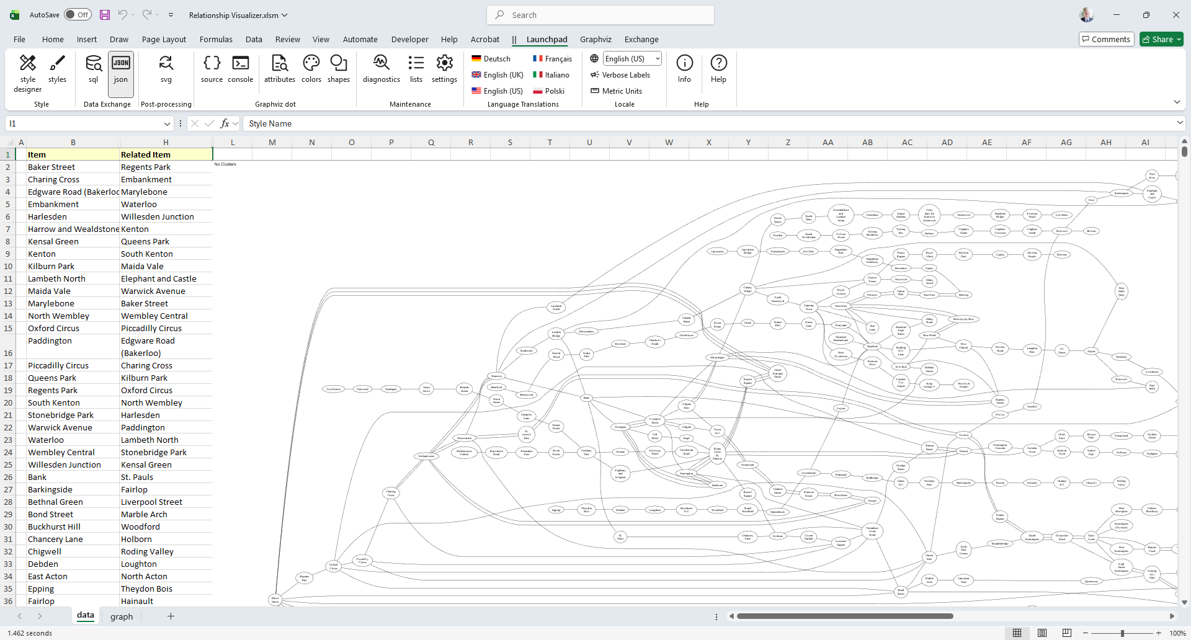Screen dimensions: 1191x640
Task: Select Deutsch language translation
Action: pos(491,59)
